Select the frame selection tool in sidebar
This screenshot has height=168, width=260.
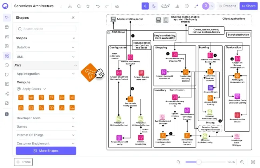[7, 84]
